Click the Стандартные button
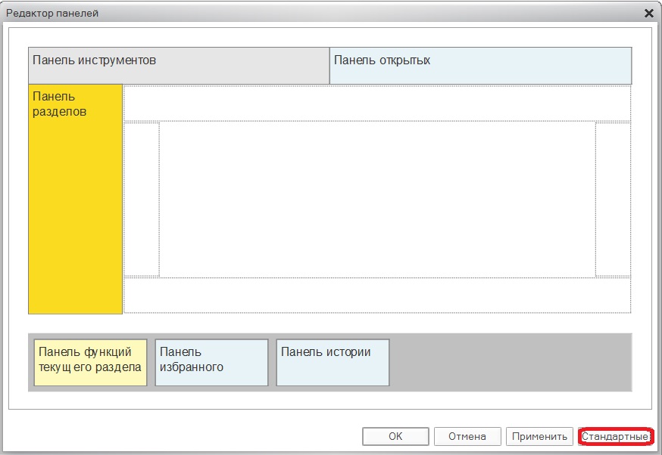The height and width of the screenshot is (455, 662). click(615, 436)
